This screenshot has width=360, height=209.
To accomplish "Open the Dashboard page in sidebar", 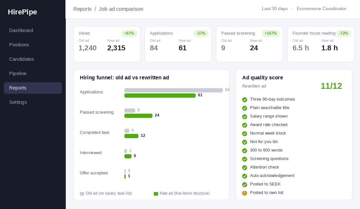I will tap(33, 30).
